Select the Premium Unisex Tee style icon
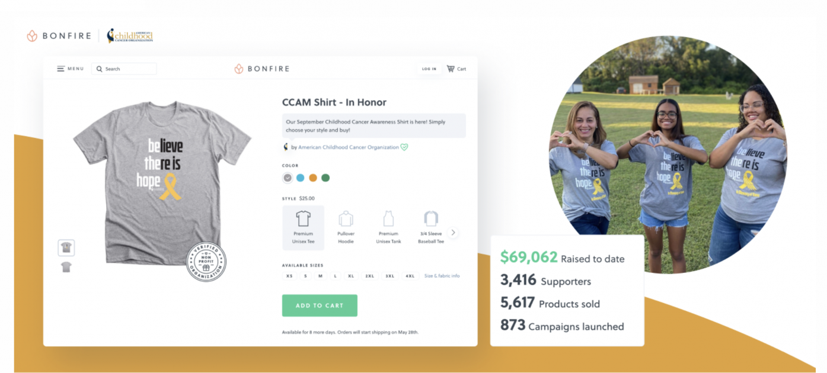 (x=303, y=218)
